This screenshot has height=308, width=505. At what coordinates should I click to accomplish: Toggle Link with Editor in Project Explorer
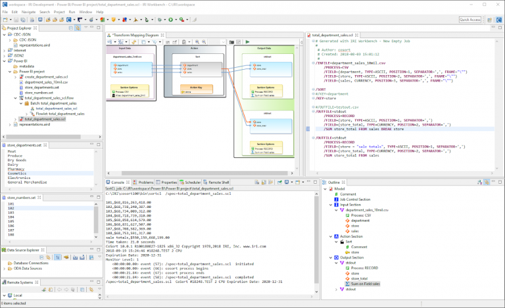[77, 29]
